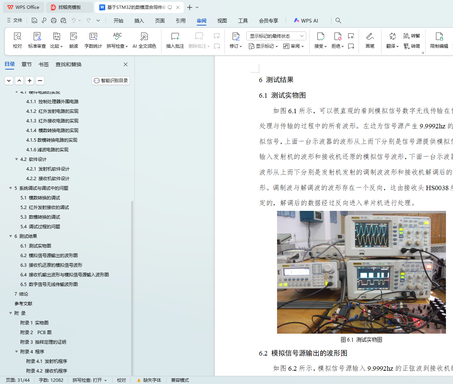This screenshot has height=384, width=453.
Task: Switch to the 章节 navigation tab
Action: point(27,64)
